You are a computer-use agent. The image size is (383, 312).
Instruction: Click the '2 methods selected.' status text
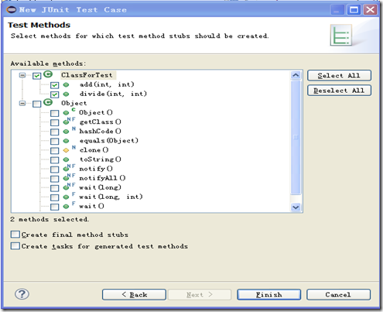click(50, 219)
